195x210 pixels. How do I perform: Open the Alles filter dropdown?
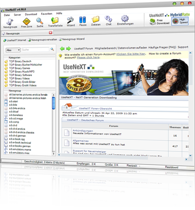click(x=13, y=50)
